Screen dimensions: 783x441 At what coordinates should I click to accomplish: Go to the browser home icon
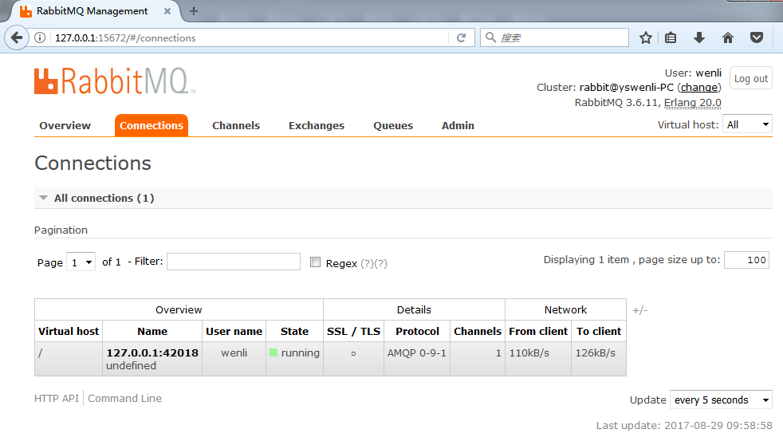tap(728, 37)
